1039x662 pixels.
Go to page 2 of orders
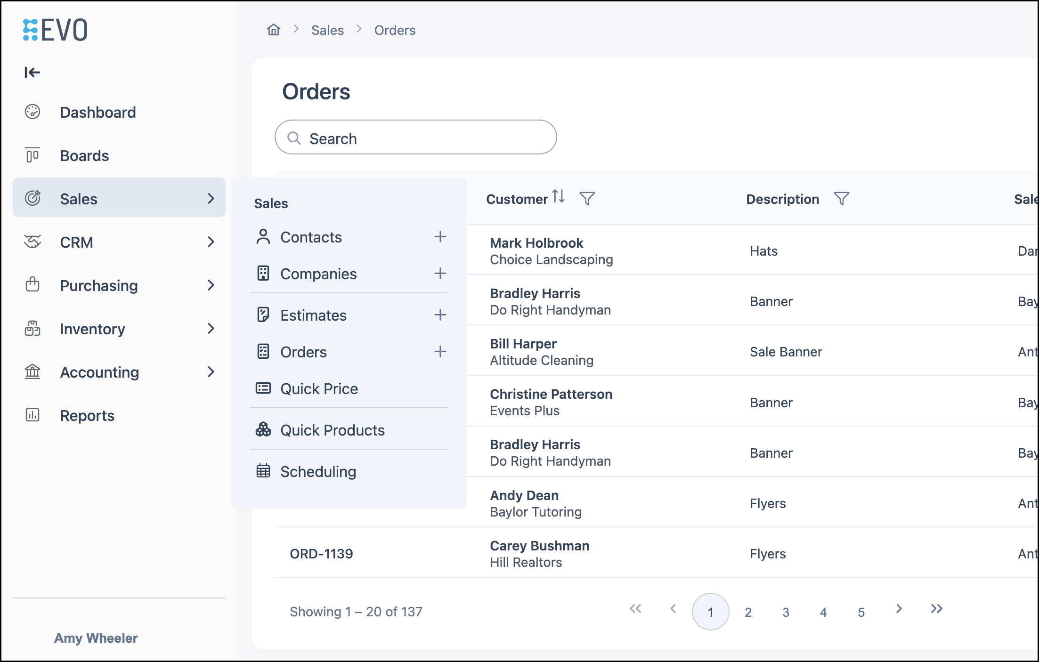748,612
